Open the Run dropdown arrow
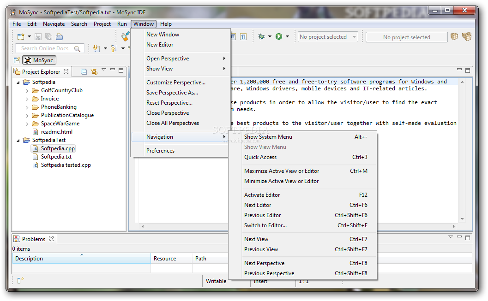 point(287,37)
